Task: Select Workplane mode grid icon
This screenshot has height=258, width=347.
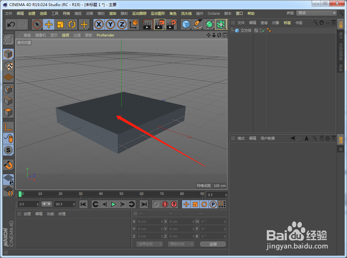Action: tap(8, 77)
